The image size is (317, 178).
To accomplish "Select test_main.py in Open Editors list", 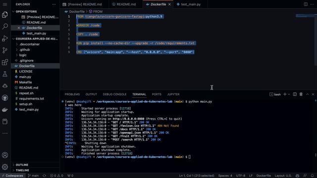I will [35, 33].
